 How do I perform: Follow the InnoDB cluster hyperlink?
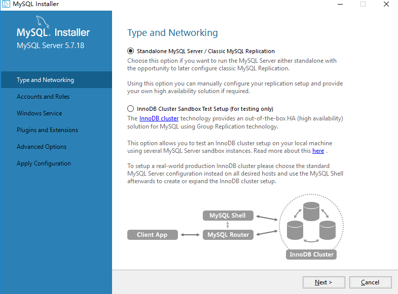[159, 118]
